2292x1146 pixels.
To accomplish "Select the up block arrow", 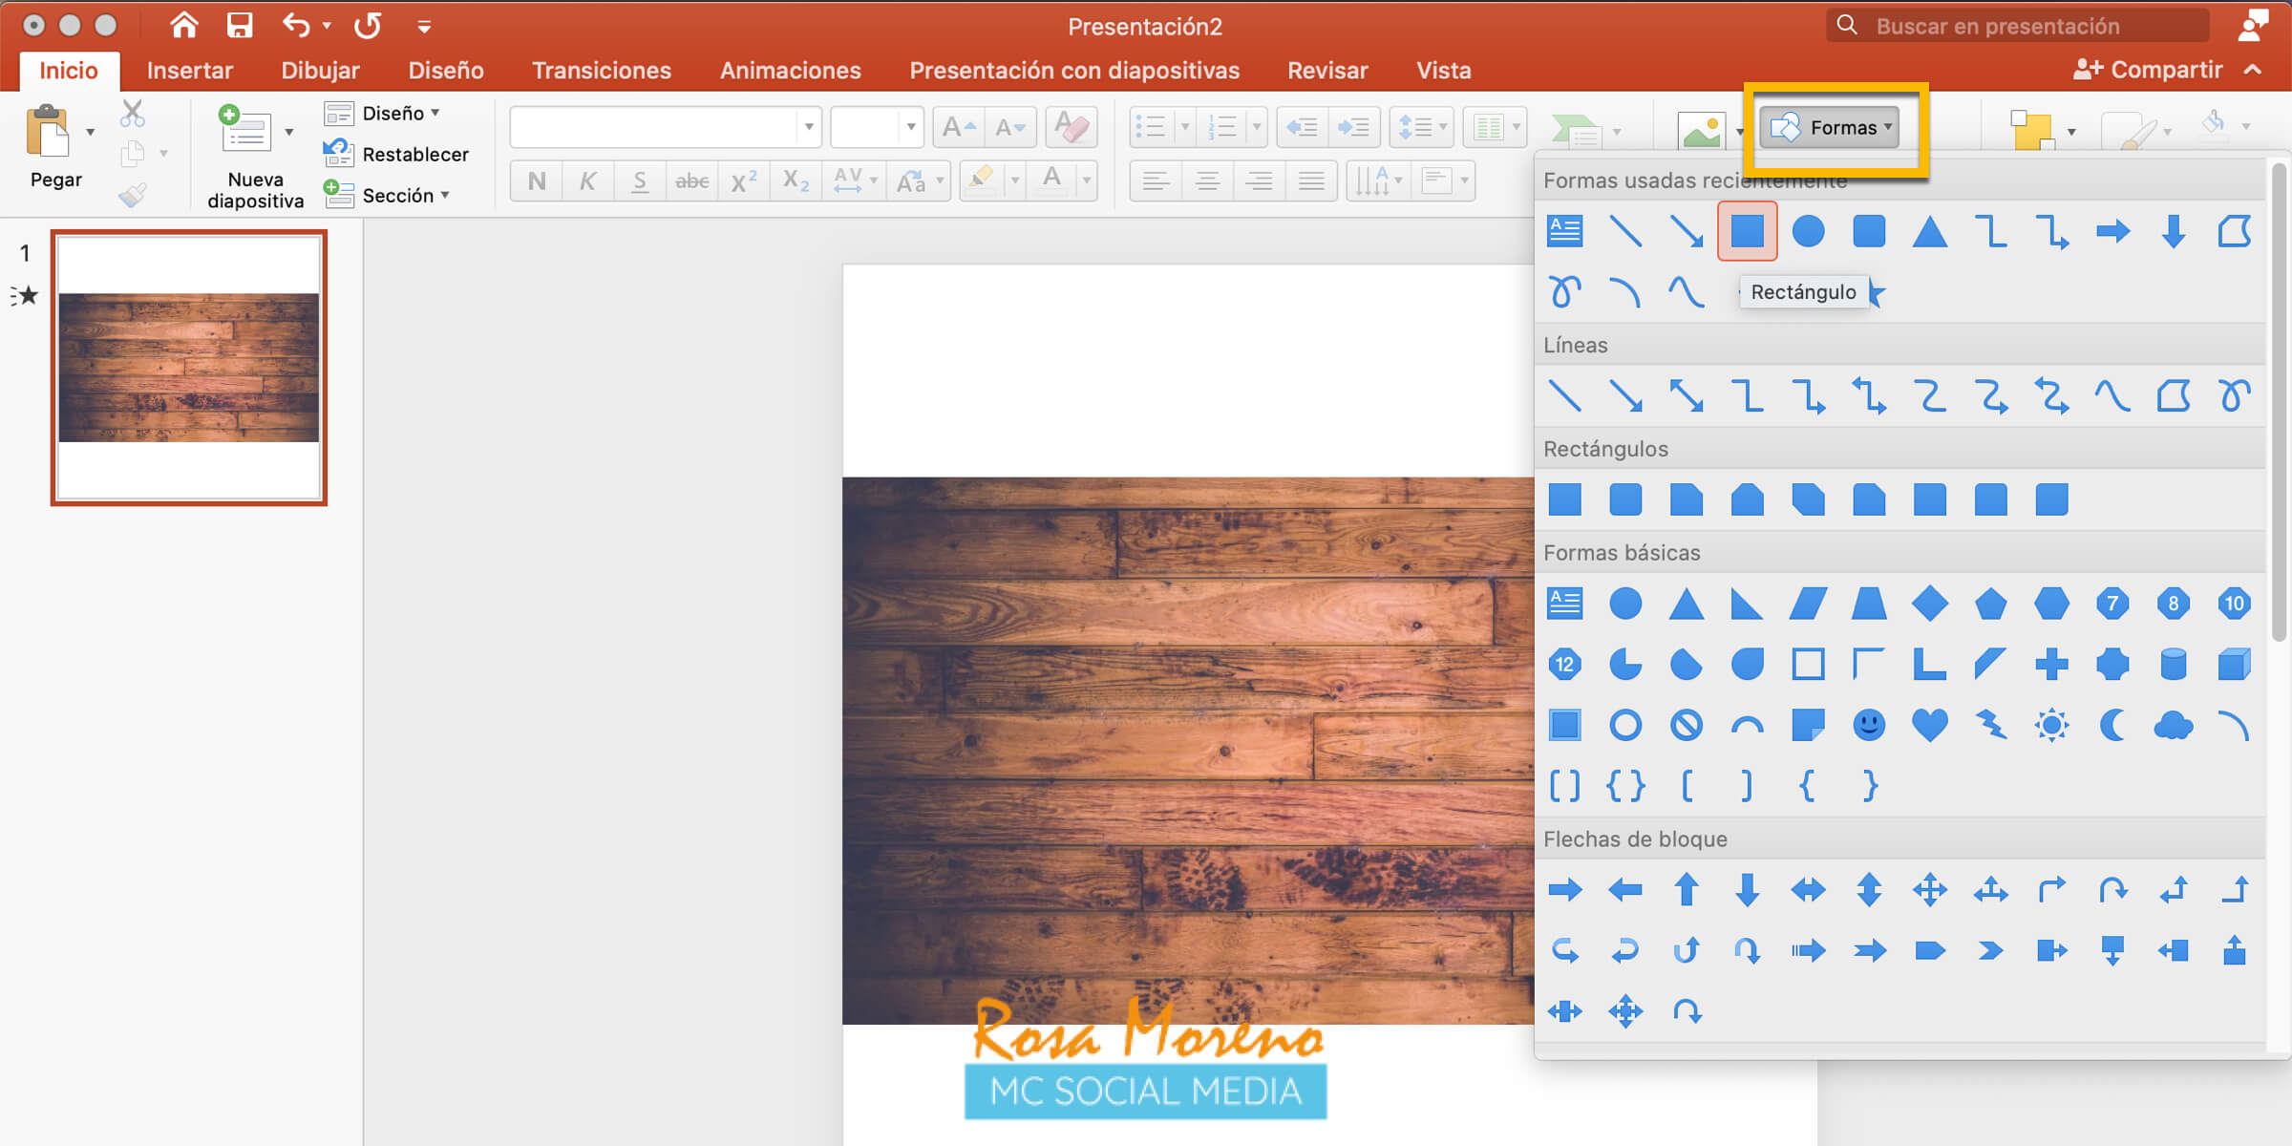I will click(x=1686, y=890).
